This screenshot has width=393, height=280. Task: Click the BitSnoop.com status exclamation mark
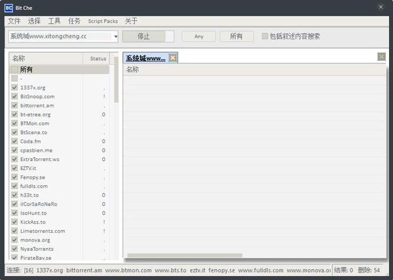coord(104,97)
